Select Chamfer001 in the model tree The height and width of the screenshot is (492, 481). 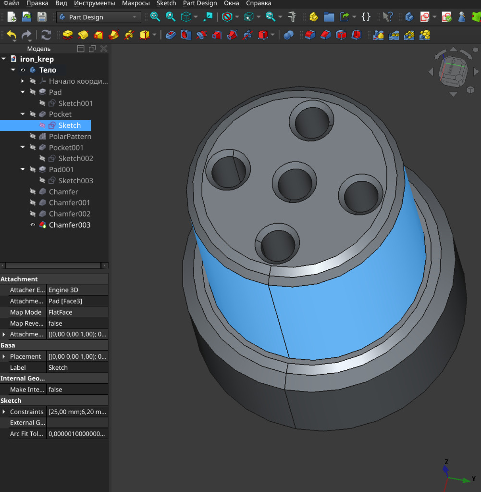click(69, 203)
